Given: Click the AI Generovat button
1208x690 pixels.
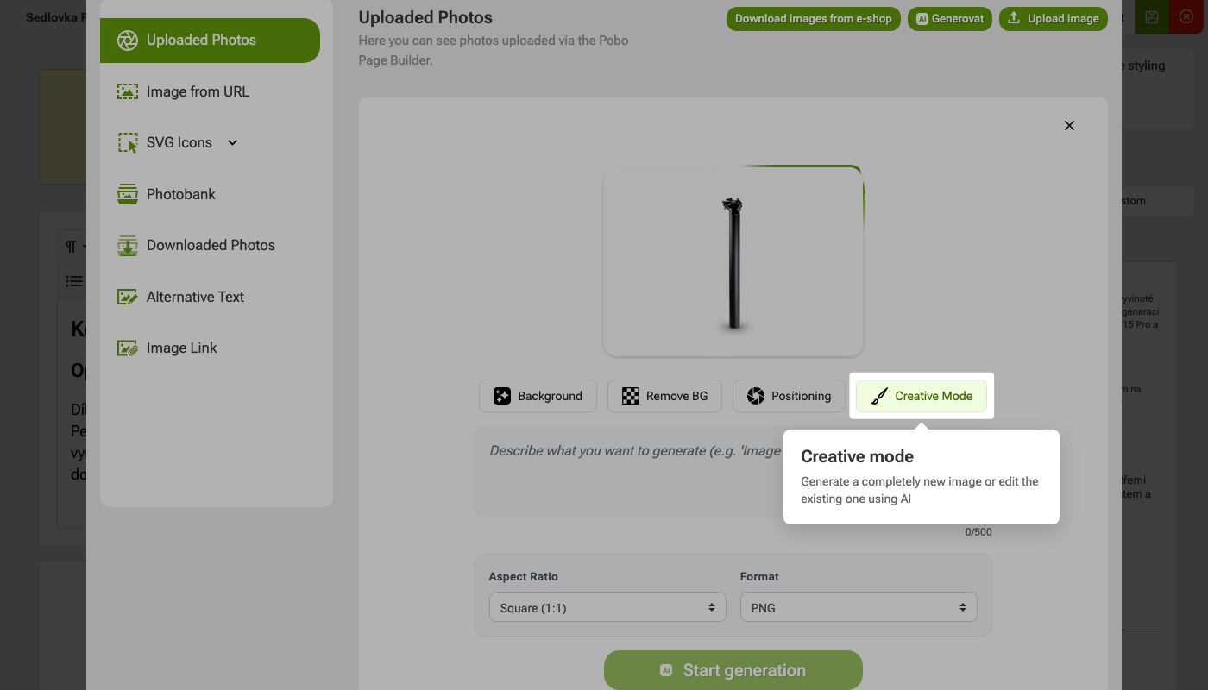Looking at the screenshot, I should pyautogui.click(x=950, y=19).
